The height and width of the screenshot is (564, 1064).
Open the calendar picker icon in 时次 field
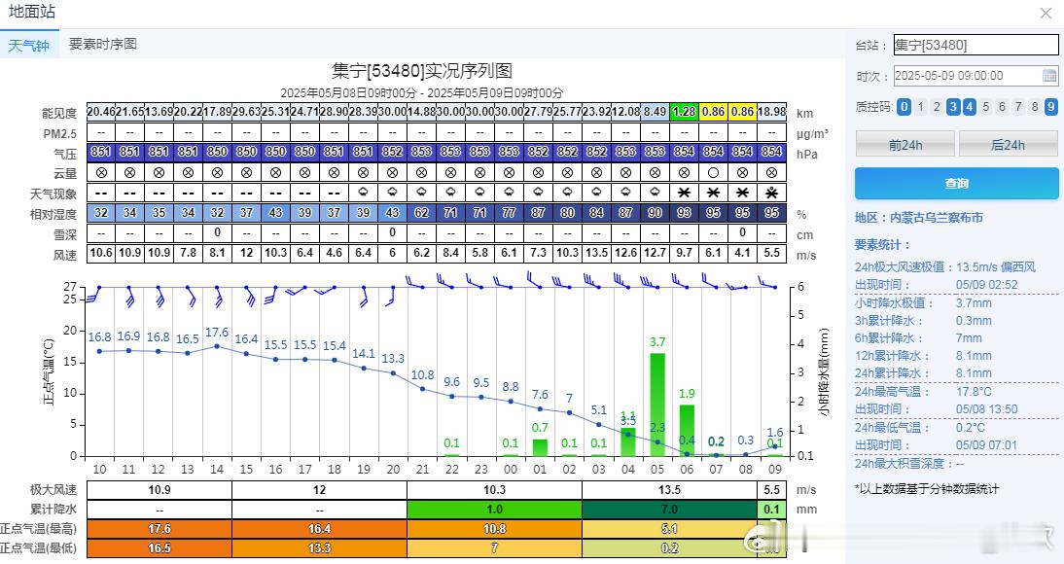[1049, 75]
